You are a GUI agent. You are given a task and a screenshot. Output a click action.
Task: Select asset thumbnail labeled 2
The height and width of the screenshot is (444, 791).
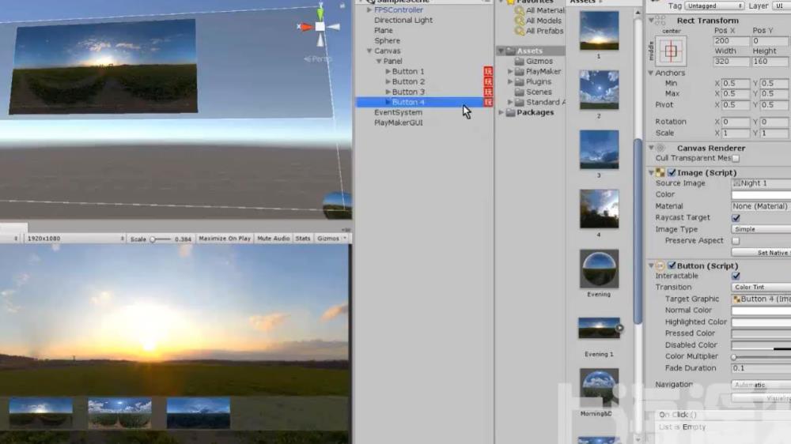(x=599, y=90)
